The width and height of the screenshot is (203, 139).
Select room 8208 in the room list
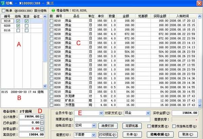[7, 26]
